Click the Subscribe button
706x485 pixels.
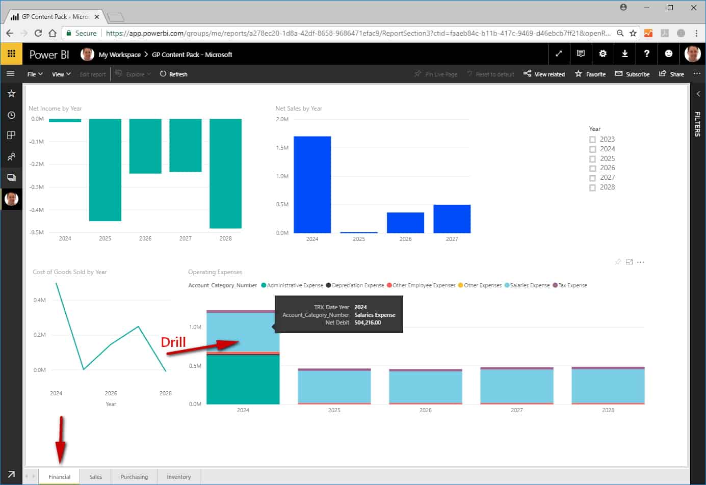point(632,74)
